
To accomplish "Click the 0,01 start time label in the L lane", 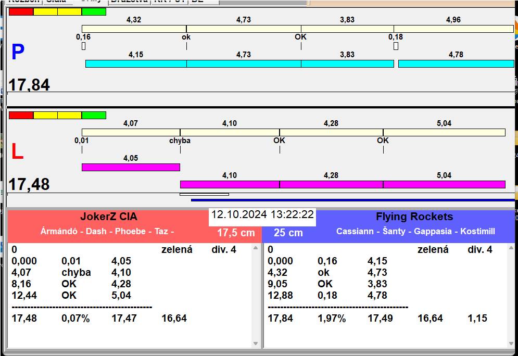I will tap(82, 141).
